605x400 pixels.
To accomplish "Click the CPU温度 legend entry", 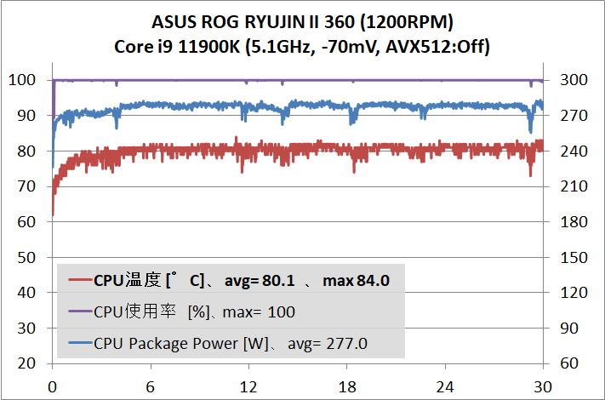I will pos(229,280).
